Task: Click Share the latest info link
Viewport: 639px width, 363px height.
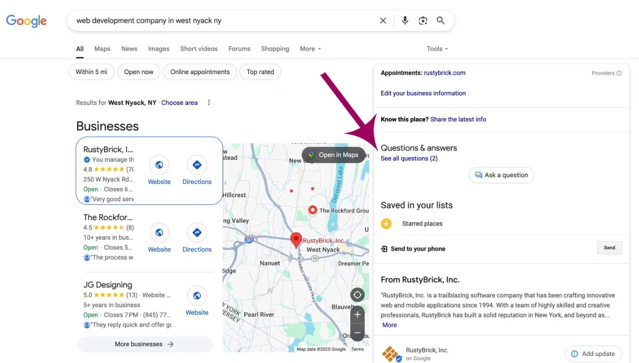Action: [x=458, y=119]
